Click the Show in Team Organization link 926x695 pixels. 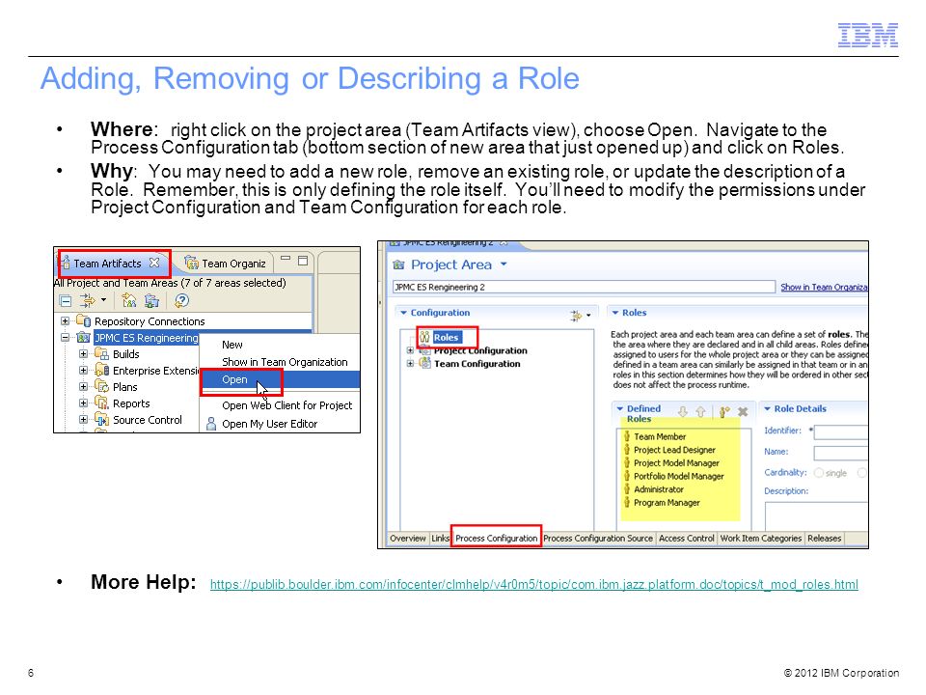[x=824, y=288]
